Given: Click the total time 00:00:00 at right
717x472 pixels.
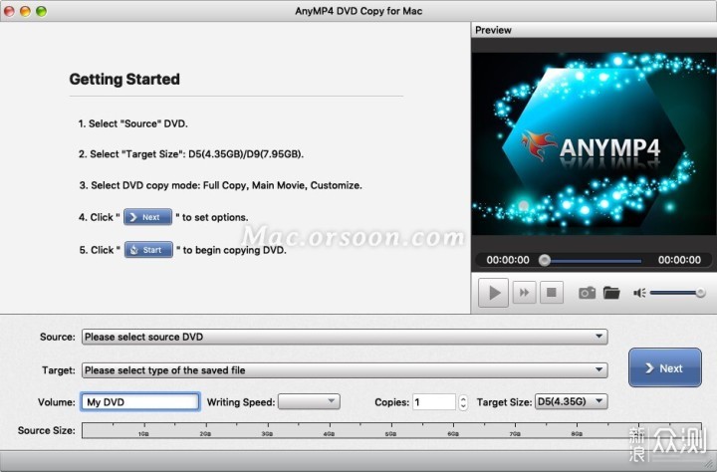Looking at the screenshot, I should pos(679,260).
